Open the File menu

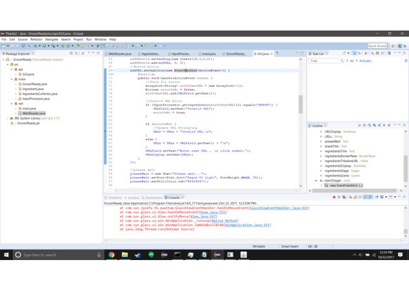4,39
